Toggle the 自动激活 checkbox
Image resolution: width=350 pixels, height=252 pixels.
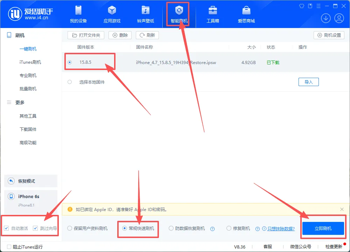(x=6, y=228)
